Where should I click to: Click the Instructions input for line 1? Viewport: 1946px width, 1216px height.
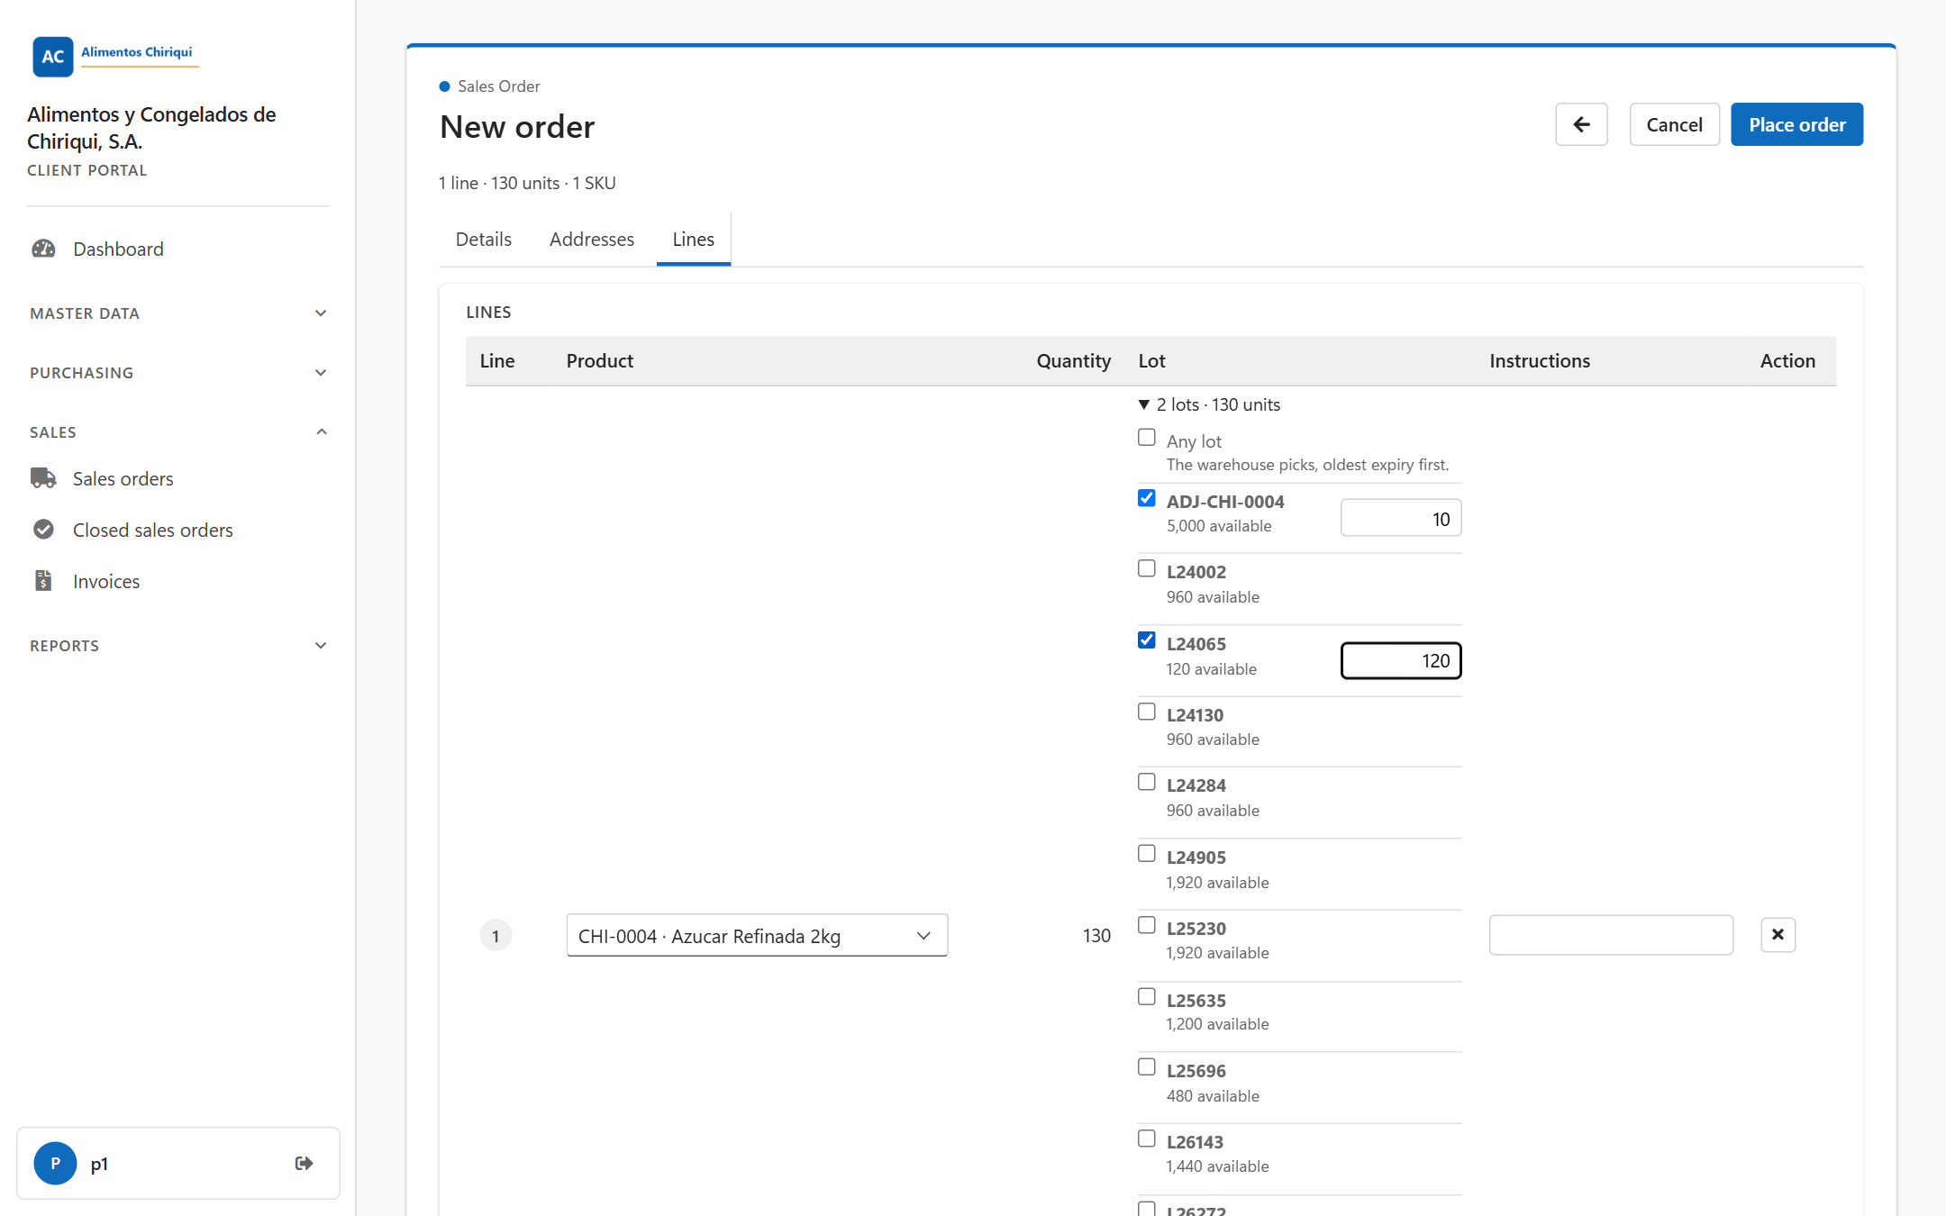click(1611, 935)
